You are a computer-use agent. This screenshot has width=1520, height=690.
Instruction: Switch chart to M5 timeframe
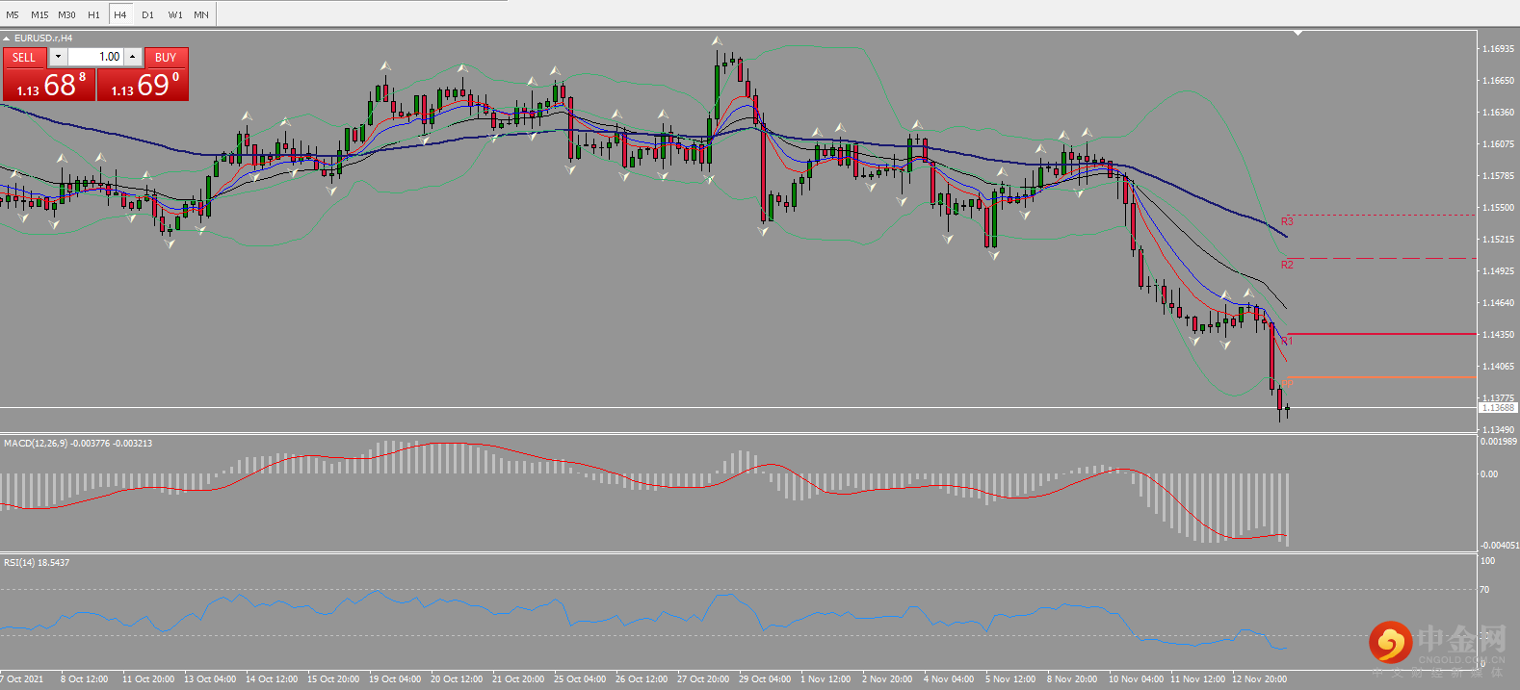[13, 14]
